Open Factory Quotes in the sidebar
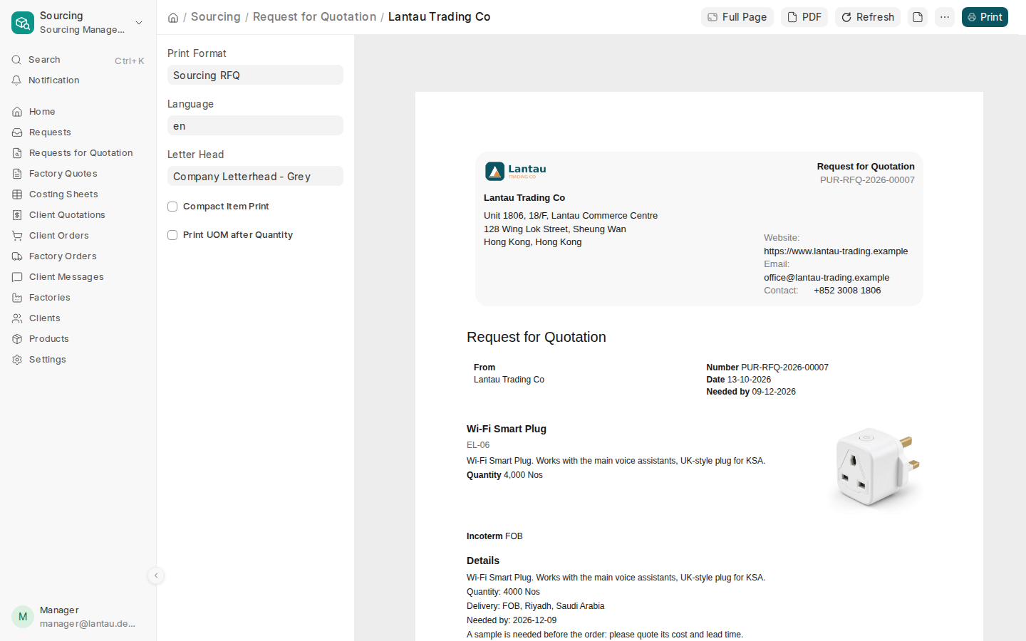1026x641 pixels. click(x=78, y=174)
